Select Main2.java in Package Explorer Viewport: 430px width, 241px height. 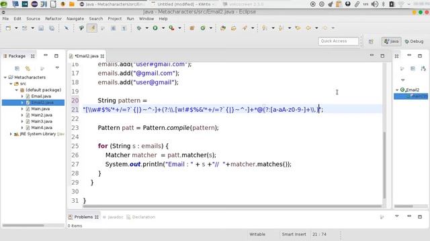click(42, 115)
